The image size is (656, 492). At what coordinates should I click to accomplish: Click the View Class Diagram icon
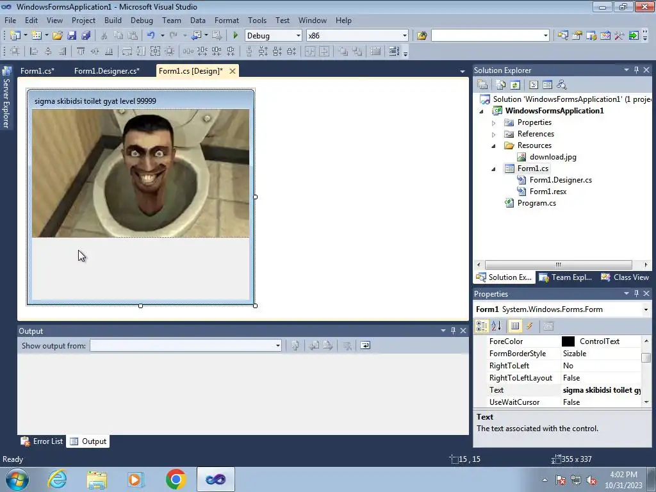[561, 85]
